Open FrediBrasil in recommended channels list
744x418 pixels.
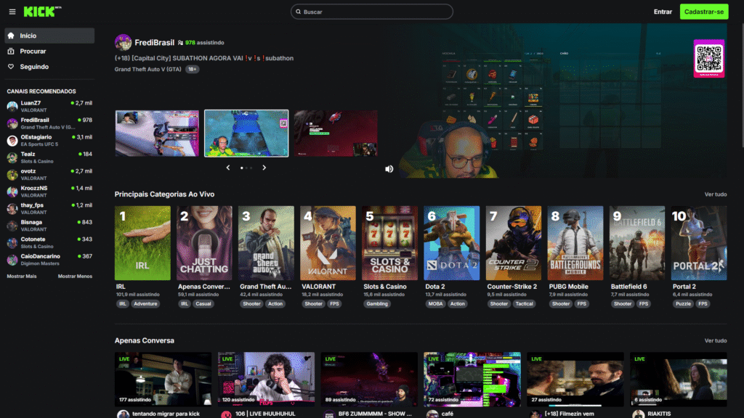(x=49, y=123)
